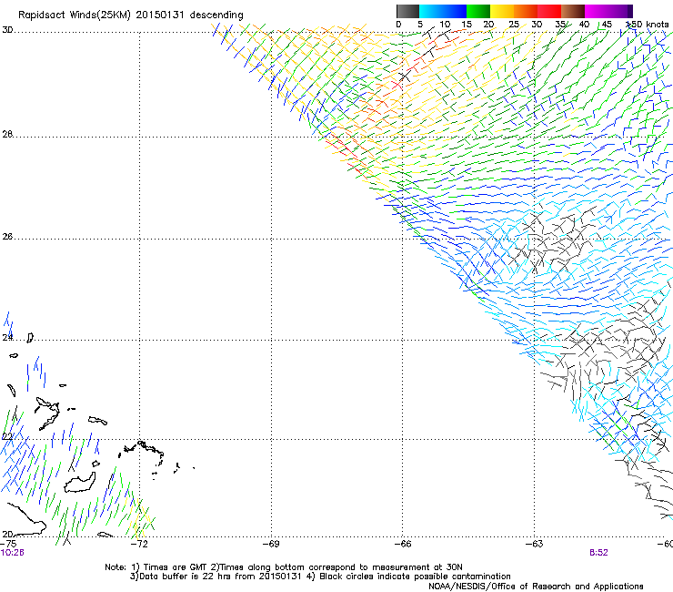Click the legend scale number 40
673x592 pixels.
click(584, 24)
